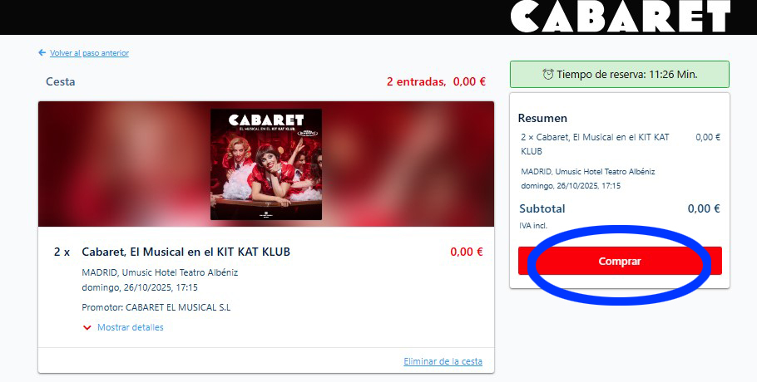The image size is (757, 382).
Task: Click the Cesta heading
Action: click(61, 81)
